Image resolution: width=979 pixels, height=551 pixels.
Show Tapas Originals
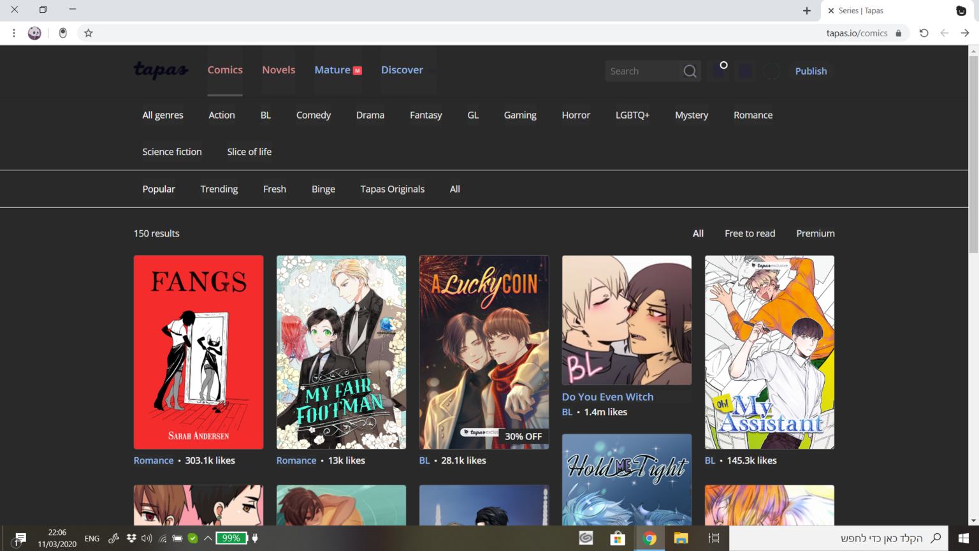pyautogui.click(x=392, y=189)
